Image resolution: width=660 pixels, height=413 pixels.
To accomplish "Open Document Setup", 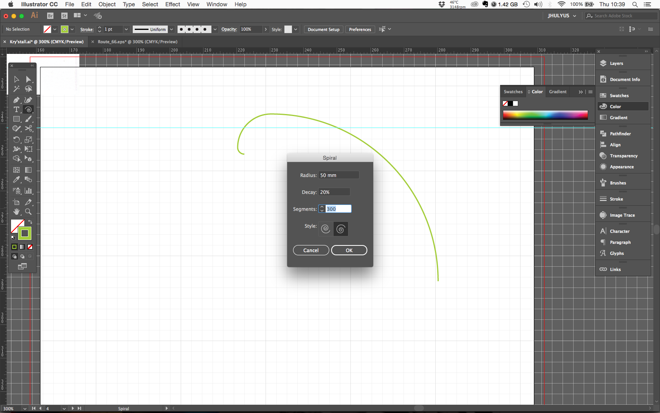I will [324, 29].
